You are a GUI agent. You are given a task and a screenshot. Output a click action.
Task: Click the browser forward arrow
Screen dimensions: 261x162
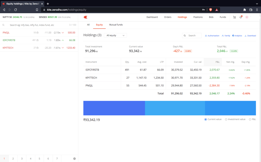[x=10, y=10]
